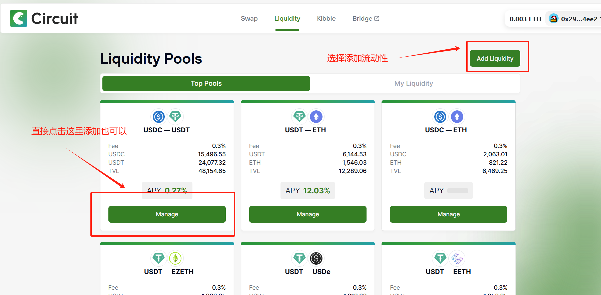Click TVL value 48,154.65

(x=212, y=171)
